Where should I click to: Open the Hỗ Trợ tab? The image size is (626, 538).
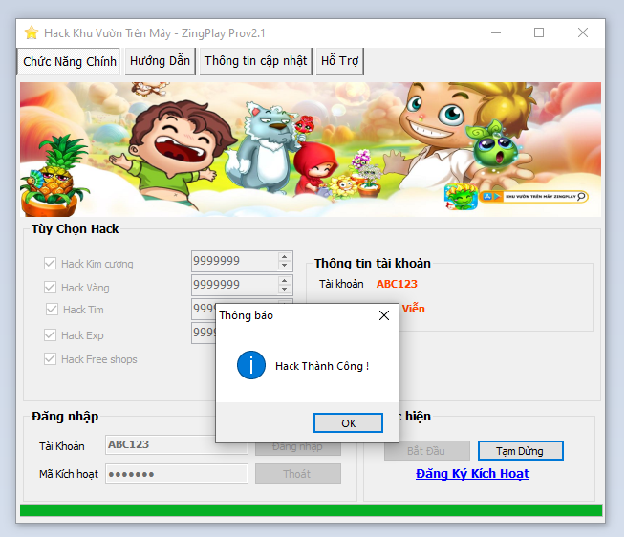point(339,61)
